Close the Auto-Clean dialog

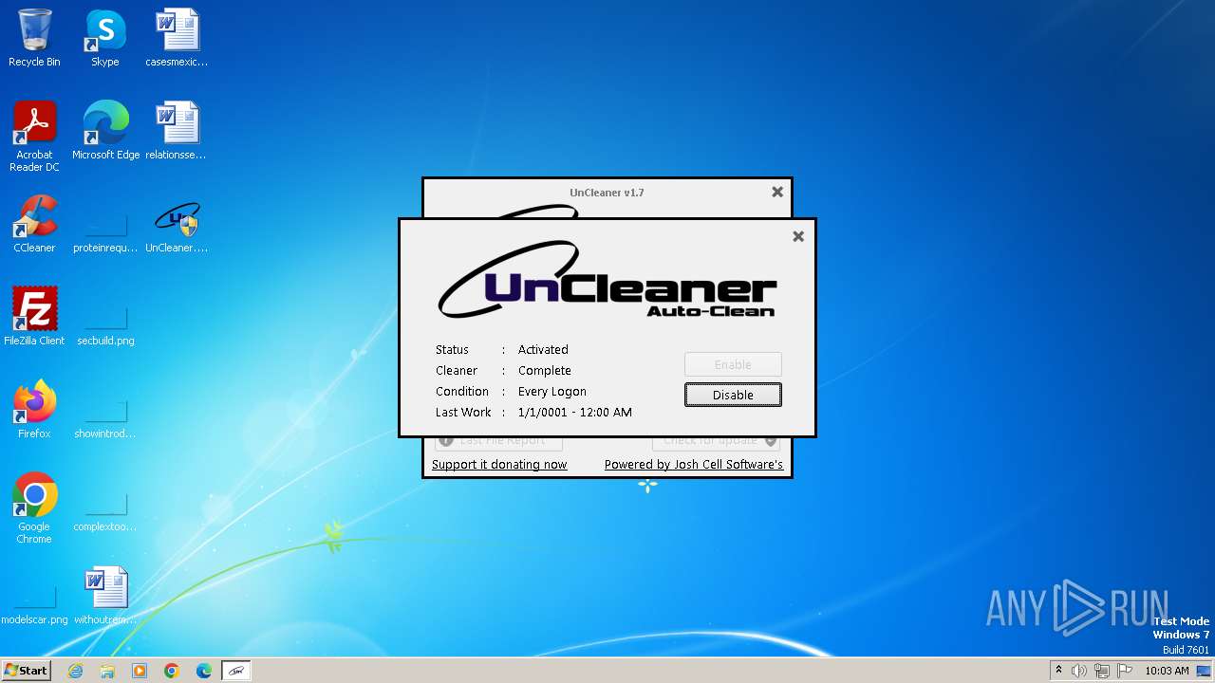point(798,236)
